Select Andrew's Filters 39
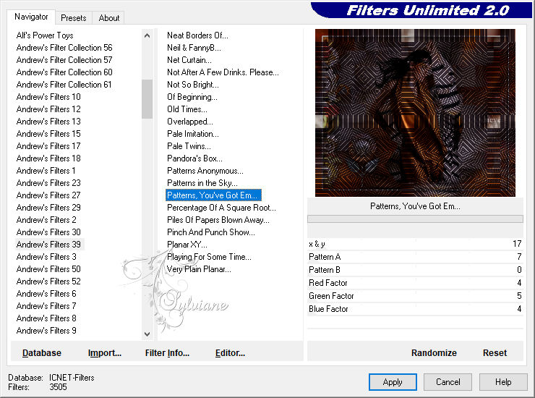The height and width of the screenshot is (398, 535). 48,245
